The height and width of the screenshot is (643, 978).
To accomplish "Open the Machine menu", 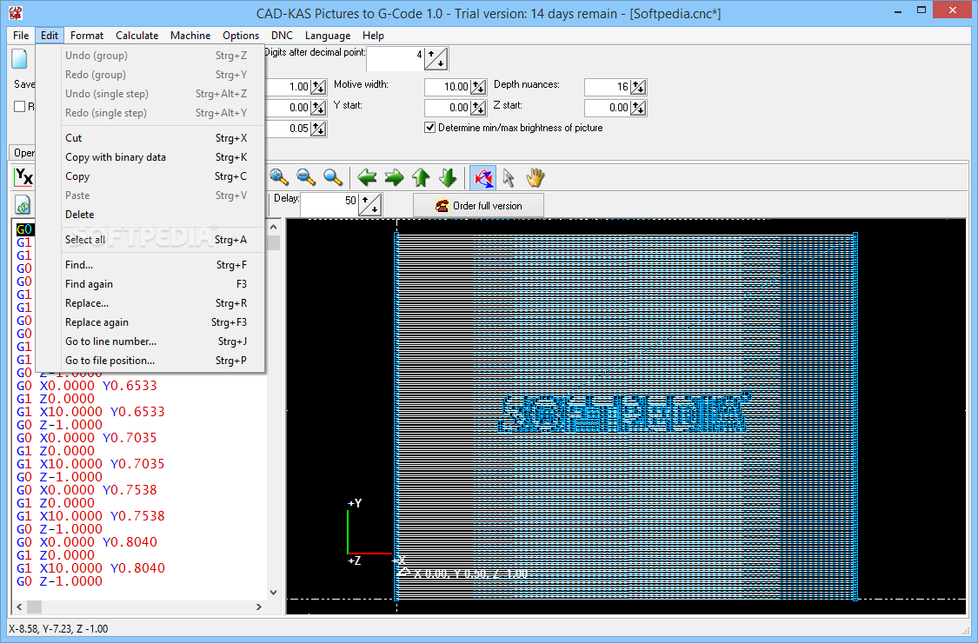I will [190, 36].
